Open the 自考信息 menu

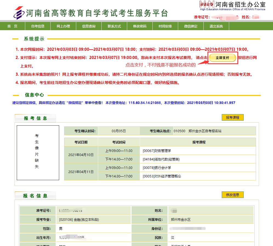tap(38, 26)
